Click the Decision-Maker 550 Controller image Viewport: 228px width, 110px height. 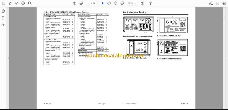click(x=173, y=25)
